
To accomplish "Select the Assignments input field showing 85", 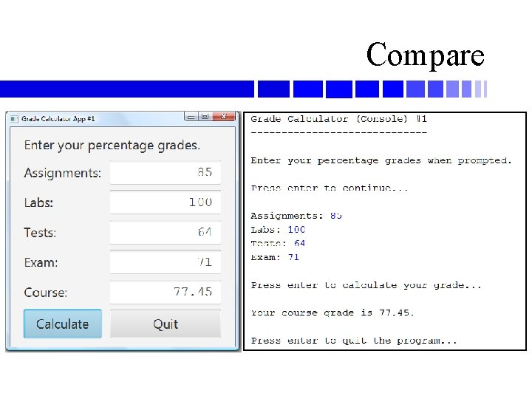I will [x=166, y=172].
